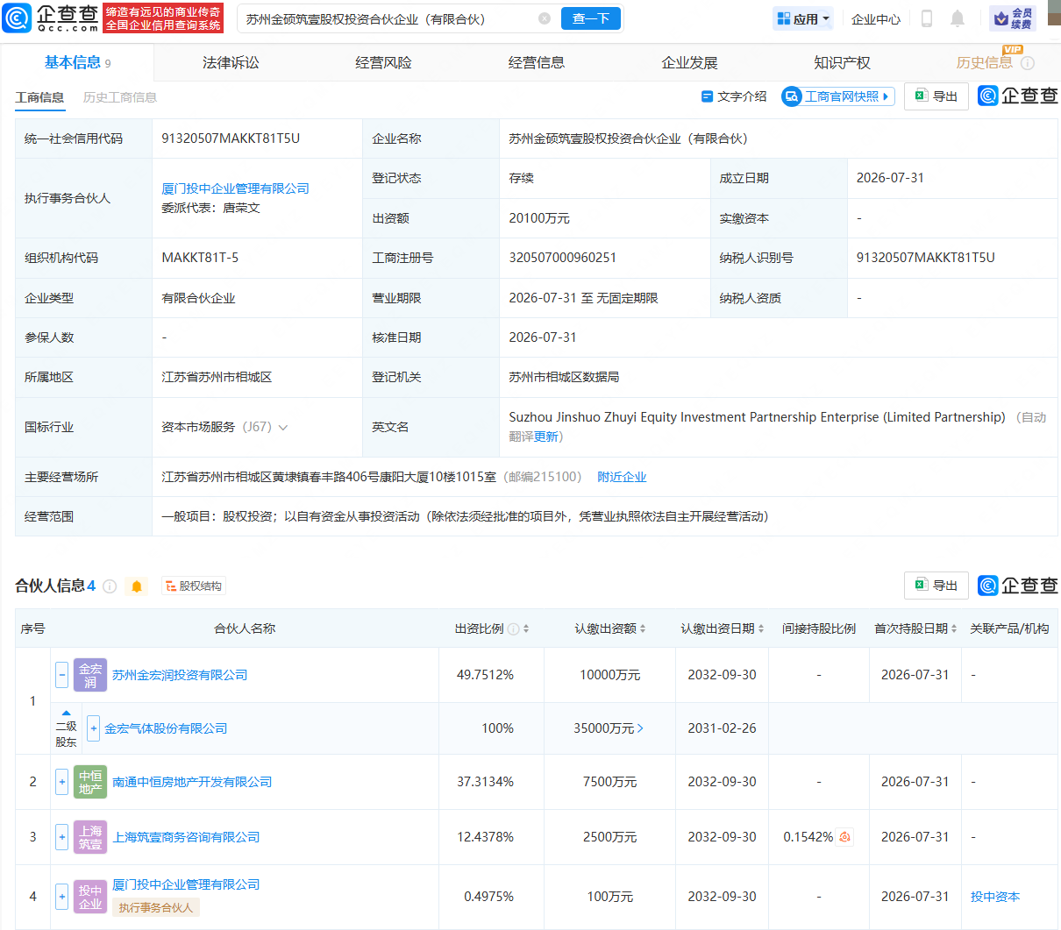Open the 股权结构 equity structure view
1061x930 pixels.
pos(194,586)
